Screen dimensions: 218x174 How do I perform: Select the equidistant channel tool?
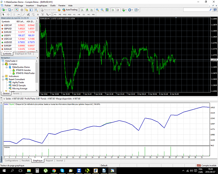(28, 14)
